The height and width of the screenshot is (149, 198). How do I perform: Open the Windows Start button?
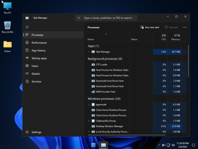pos(93,145)
